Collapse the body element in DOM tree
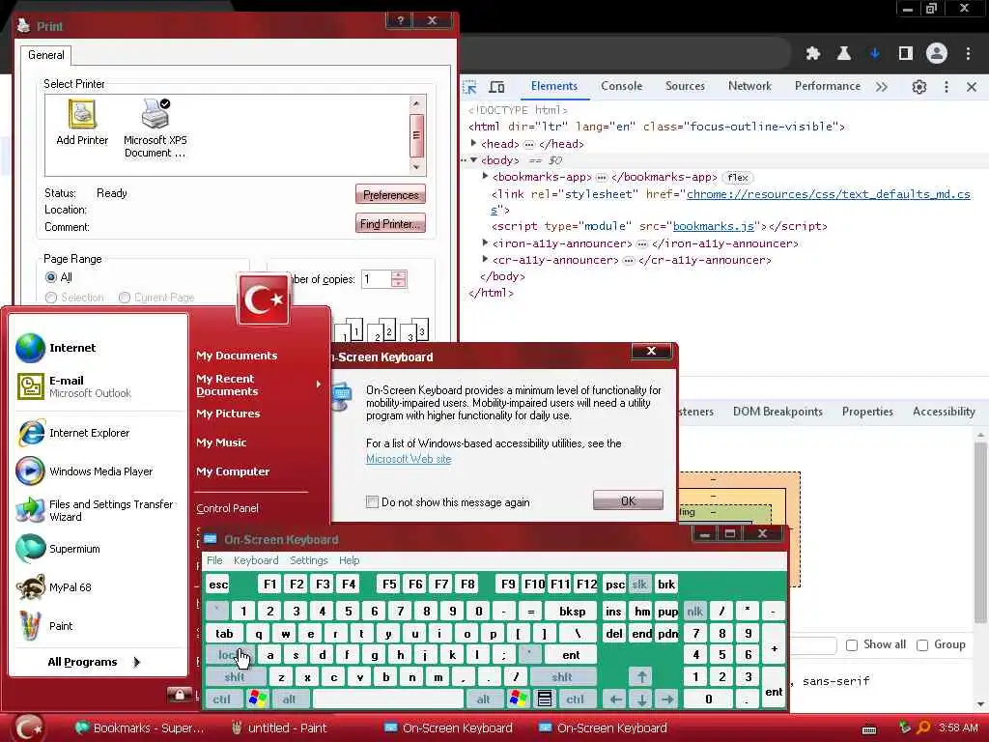Screen dimensions: 989x742 pos(473,160)
